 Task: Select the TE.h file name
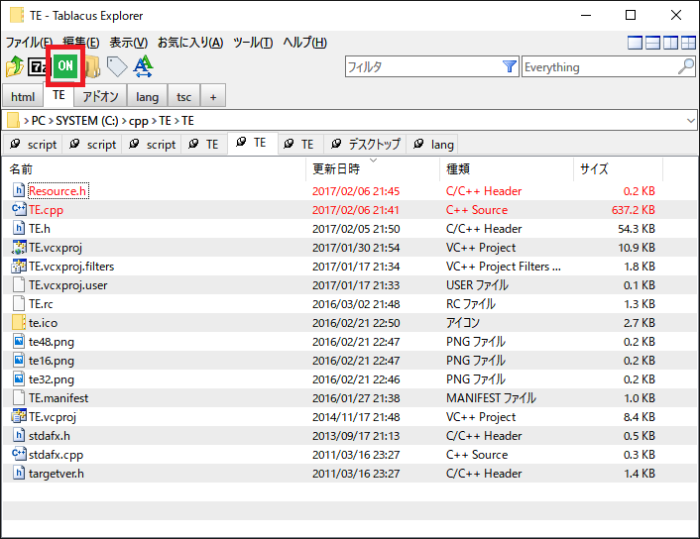click(x=40, y=229)
